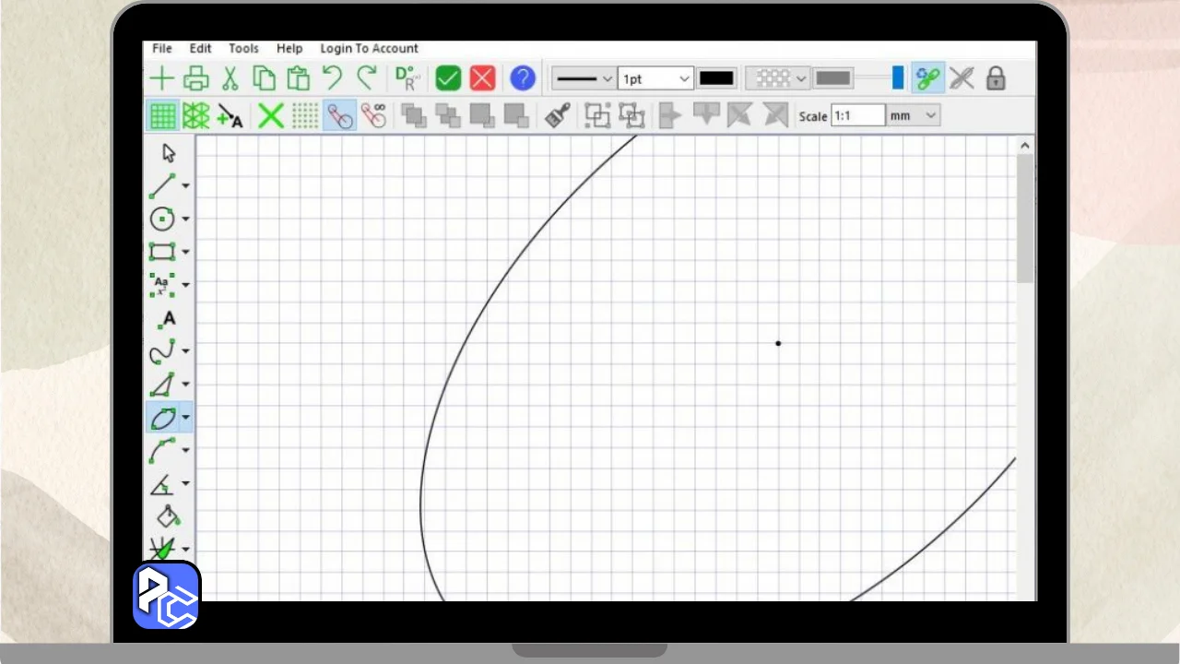Viewport: 1180px width, 664px height.
Task: Select the ellipse drawing tool
Action: (163, 418)
